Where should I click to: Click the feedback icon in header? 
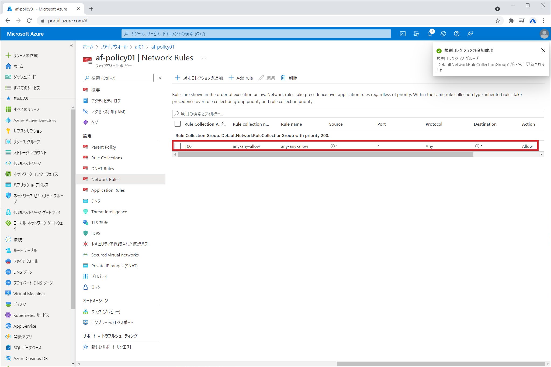pyautogui.click(x=470, y=34)
